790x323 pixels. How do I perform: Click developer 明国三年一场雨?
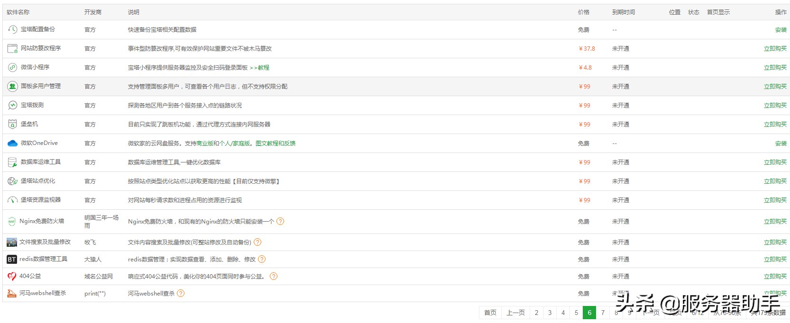click(101, 222)
